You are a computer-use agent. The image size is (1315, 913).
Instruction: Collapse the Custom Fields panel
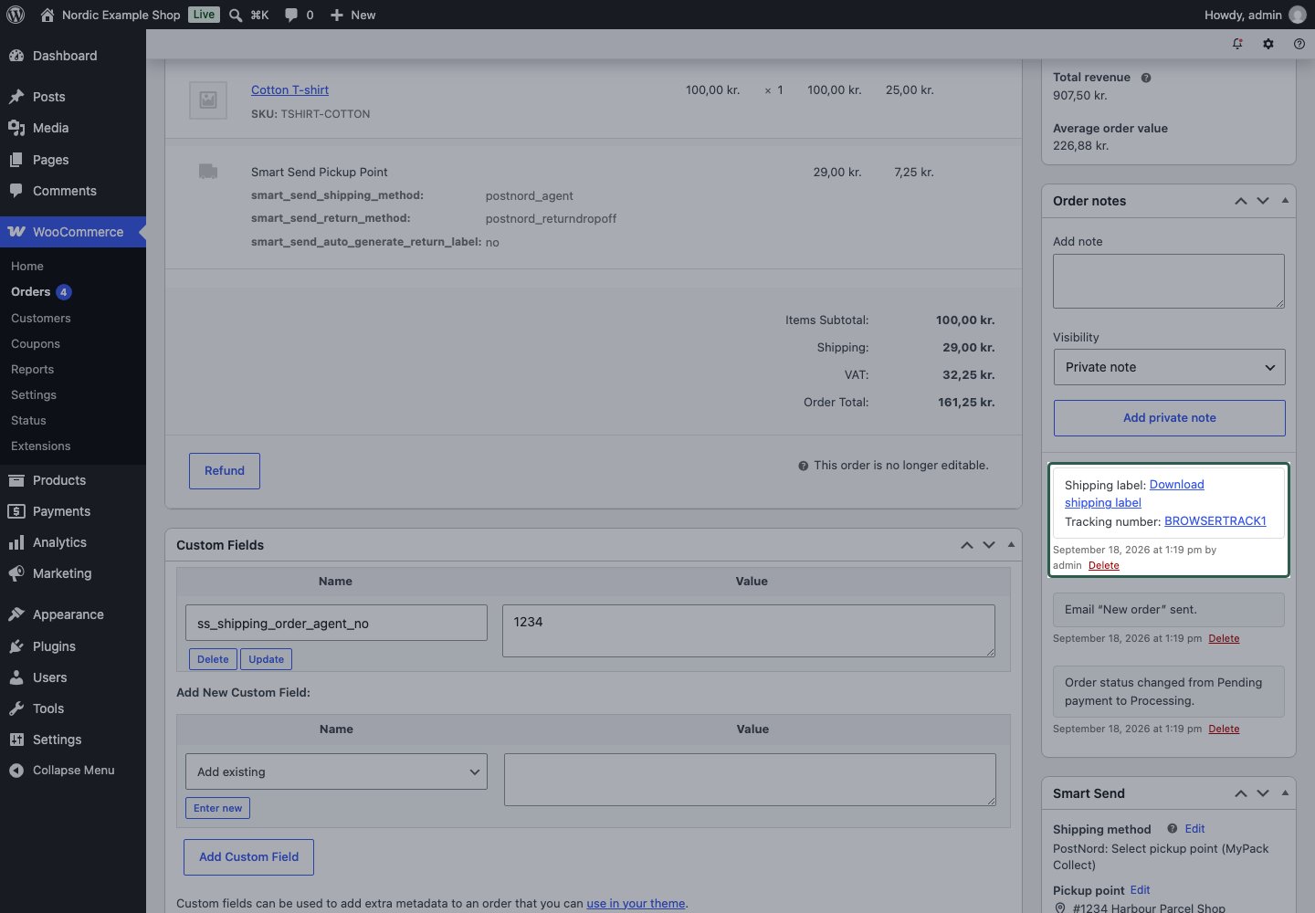(x=1011, y=545)
